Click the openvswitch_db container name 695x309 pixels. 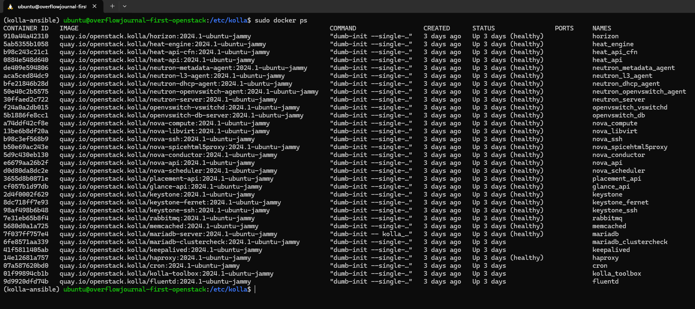click(619, 115)
